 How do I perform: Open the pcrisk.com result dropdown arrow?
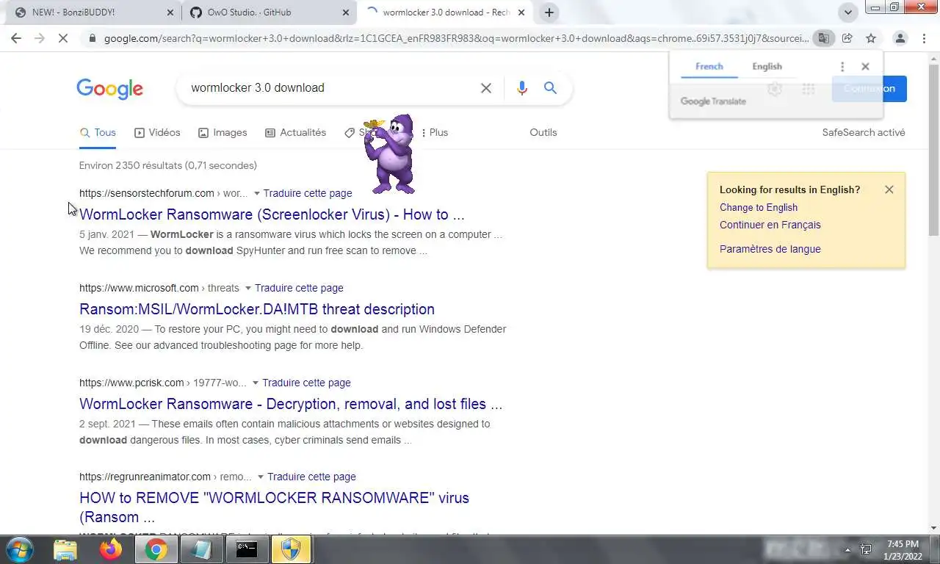pos(256,383)
